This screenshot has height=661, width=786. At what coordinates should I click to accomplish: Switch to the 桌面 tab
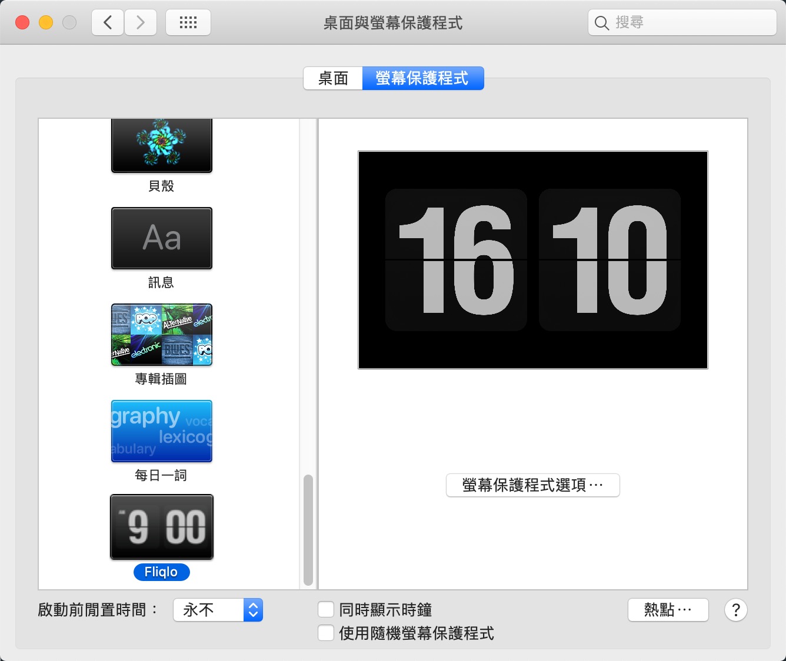coord(333,78)
